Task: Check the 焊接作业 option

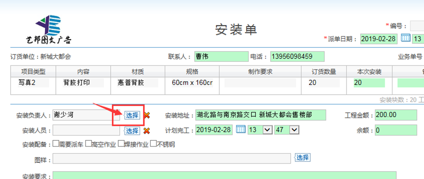Action: point(121,143)
